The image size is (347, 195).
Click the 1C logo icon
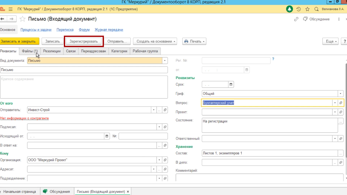[2, 9]
